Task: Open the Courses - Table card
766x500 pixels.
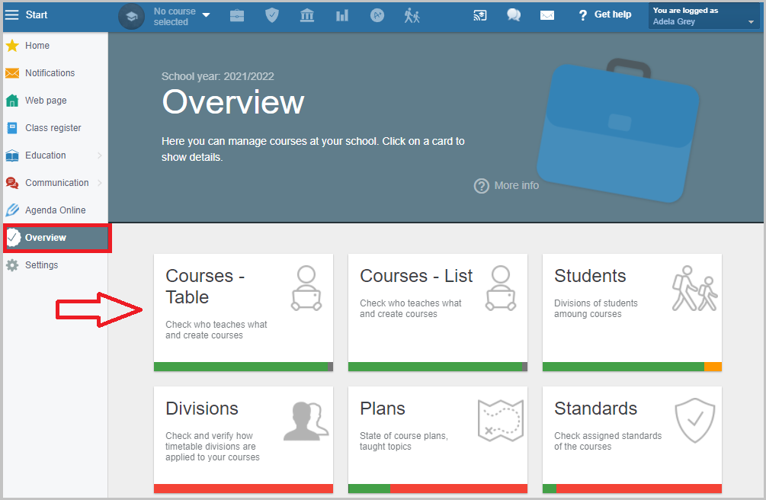Action: tap(243, 312)
